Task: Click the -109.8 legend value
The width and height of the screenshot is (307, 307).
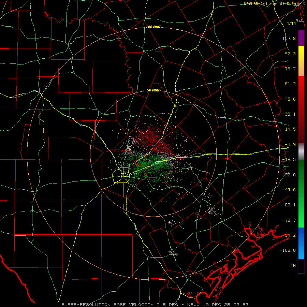Action: tap(288, 250)
